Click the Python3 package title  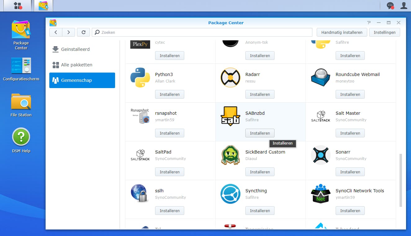(164, 74)
